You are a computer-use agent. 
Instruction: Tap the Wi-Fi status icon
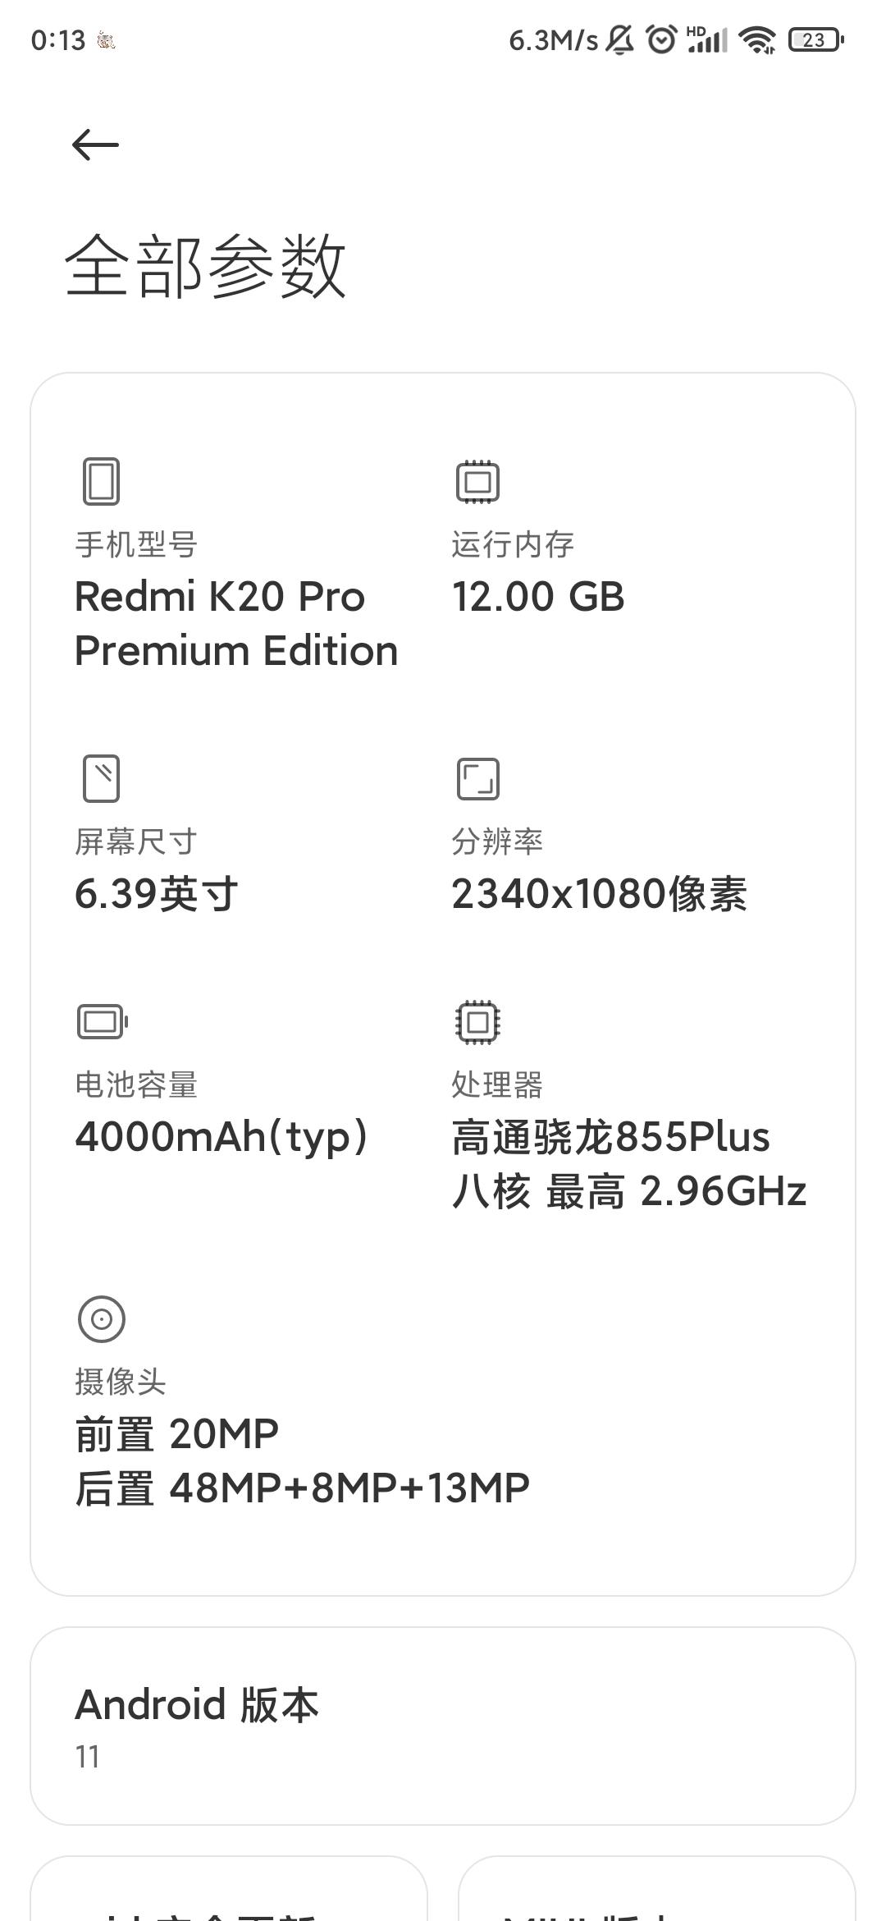click(756, 39)
